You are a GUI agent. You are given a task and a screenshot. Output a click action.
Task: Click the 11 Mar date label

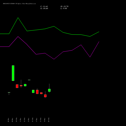20,120
